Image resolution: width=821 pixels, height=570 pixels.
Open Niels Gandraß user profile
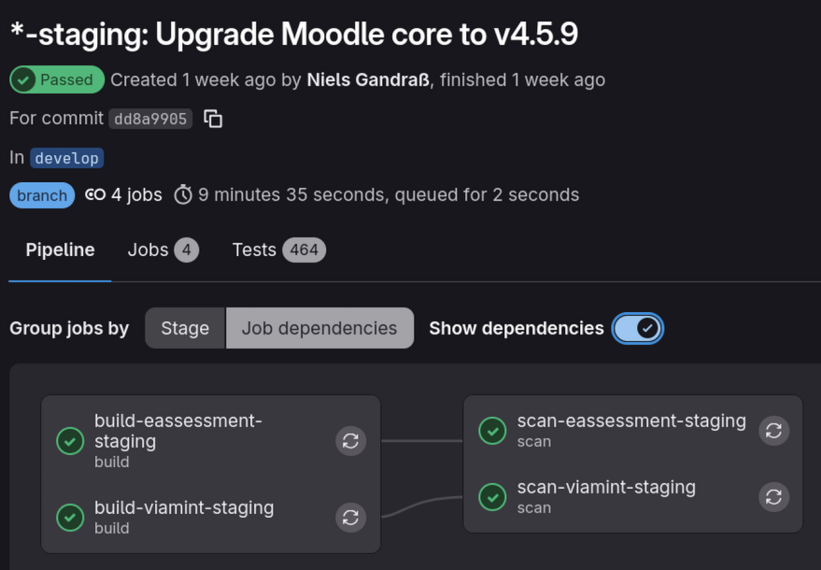(368, 79)
